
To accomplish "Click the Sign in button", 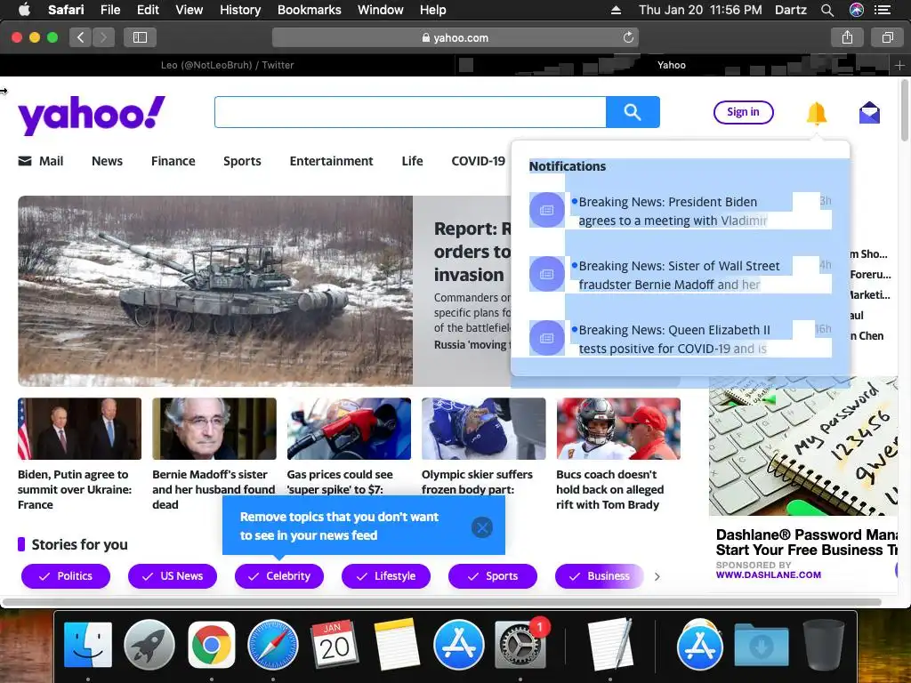I will tap(743, 112).
